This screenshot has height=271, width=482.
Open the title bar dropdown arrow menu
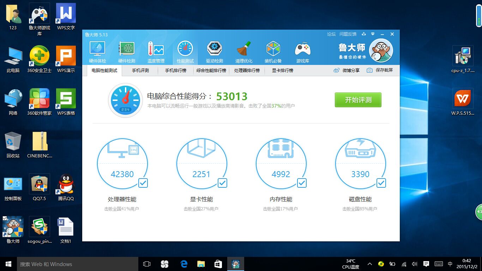373,34
